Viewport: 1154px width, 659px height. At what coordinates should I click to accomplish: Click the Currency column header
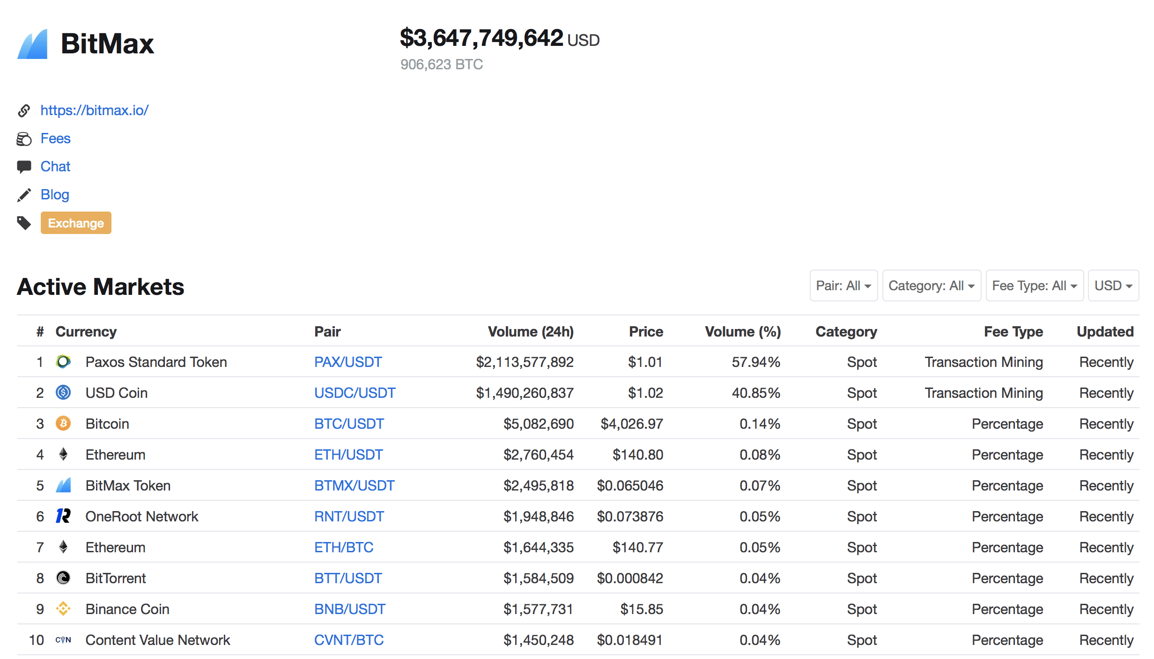click(86, 331)
